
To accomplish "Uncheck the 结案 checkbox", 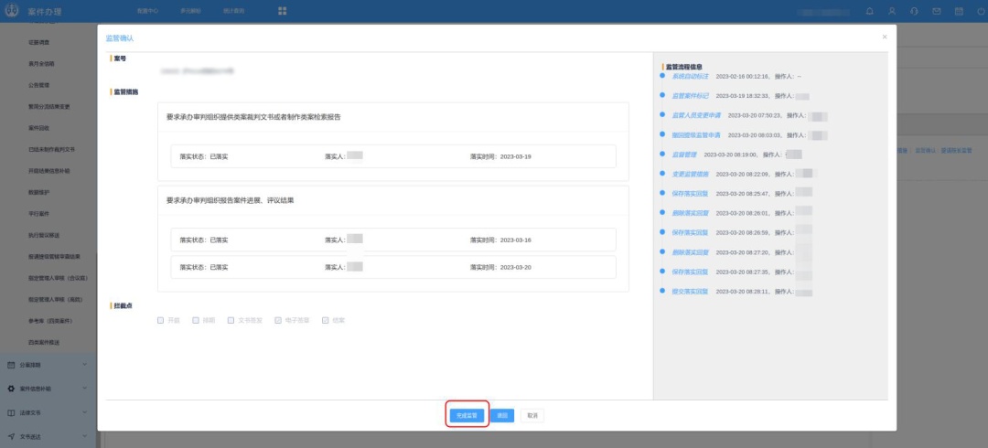I will click(325, 320).
